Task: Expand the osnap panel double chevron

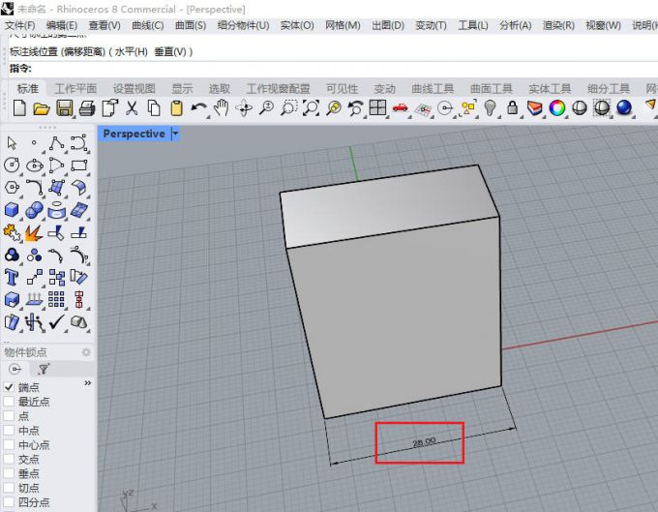Action: click(88, 382)
